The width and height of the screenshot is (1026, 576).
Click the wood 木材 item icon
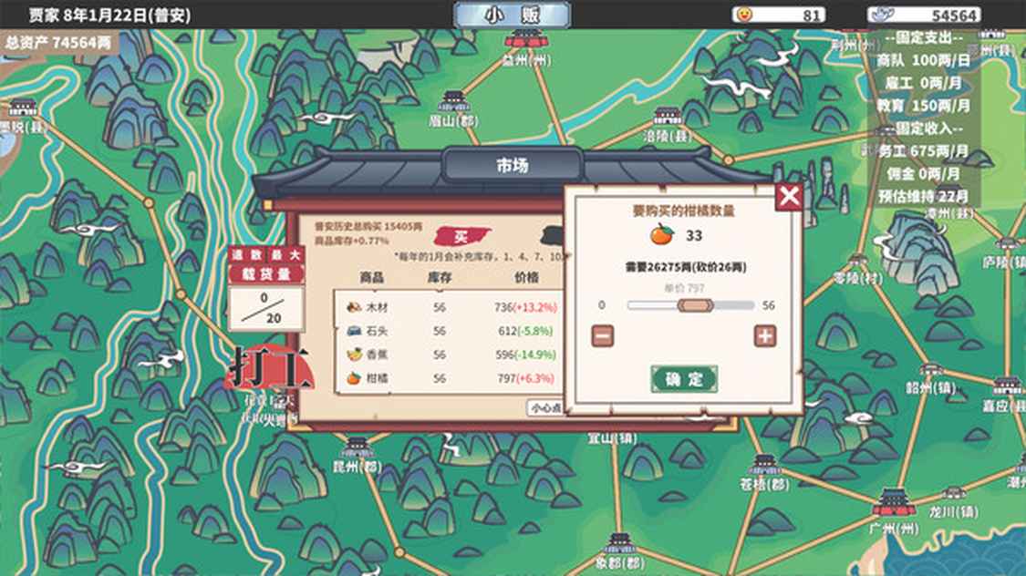(x=354, y=307)
